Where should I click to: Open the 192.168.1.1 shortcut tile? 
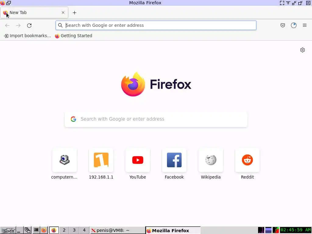click(x=101, y=160)
